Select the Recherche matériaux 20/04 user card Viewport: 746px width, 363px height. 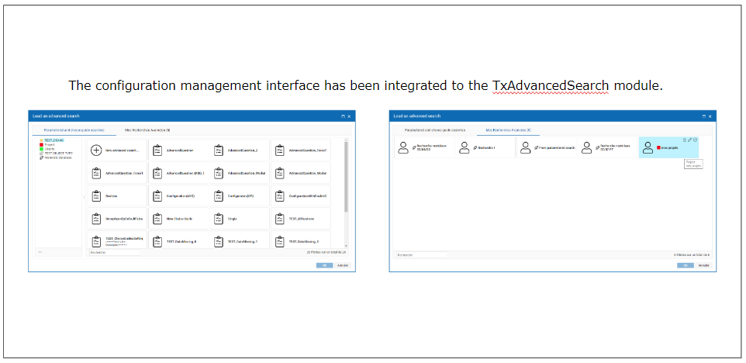pyautogui.click(x=424, y=147)
